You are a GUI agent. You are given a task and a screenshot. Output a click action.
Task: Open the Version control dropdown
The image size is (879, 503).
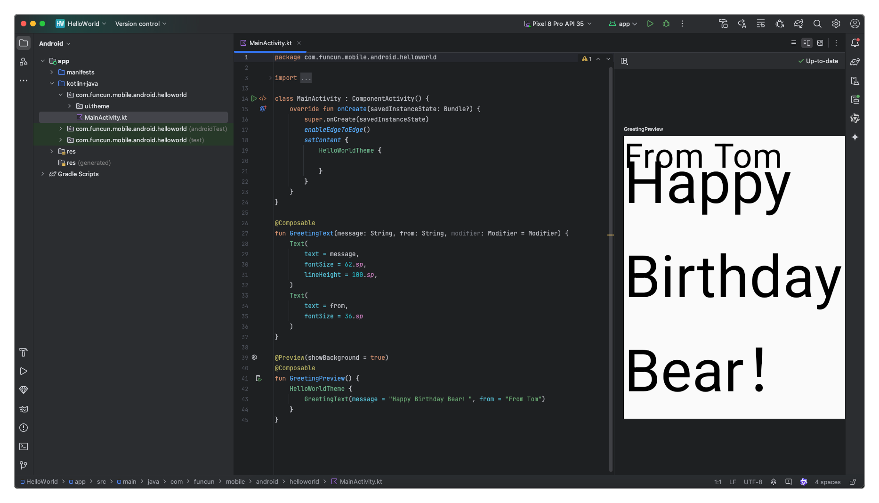[141, 24]
